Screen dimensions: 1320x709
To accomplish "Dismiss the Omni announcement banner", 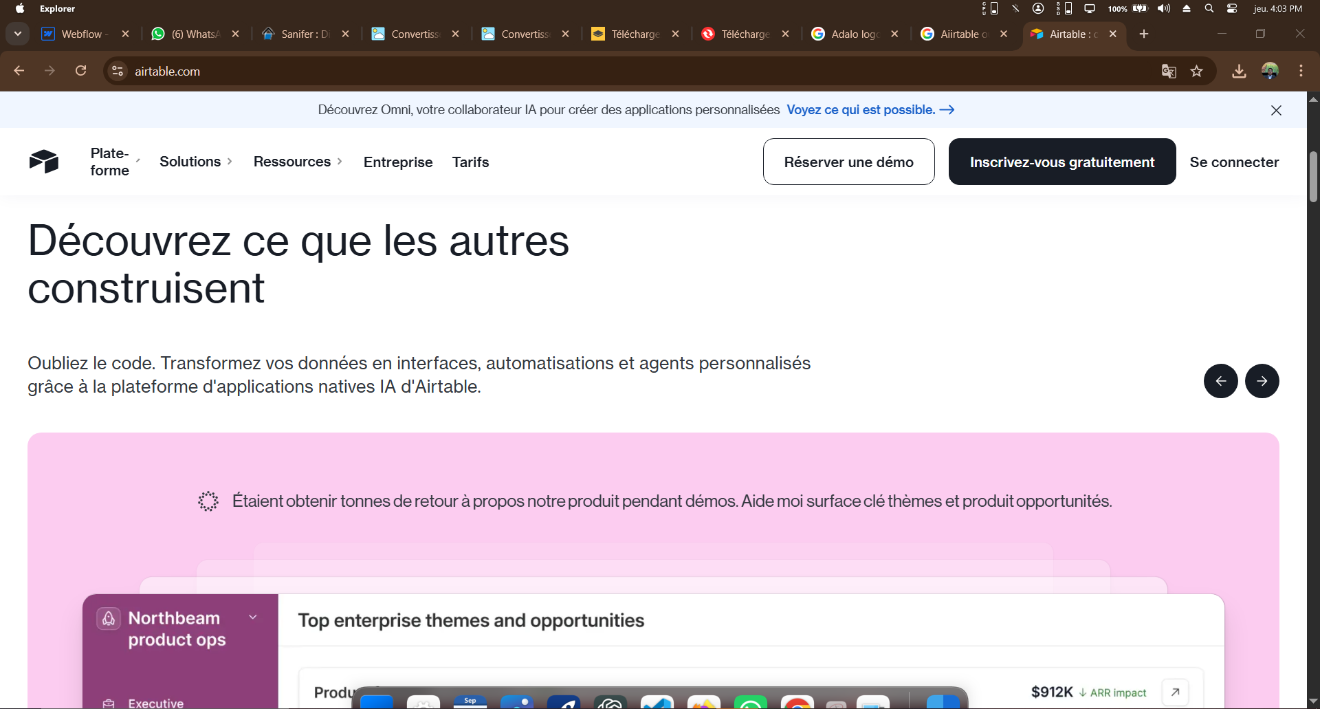I will point(1276,110).
